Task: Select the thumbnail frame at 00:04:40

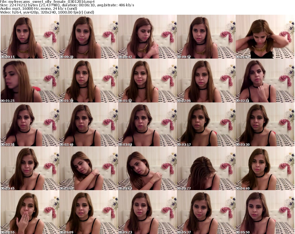Action: coord(265,169)
